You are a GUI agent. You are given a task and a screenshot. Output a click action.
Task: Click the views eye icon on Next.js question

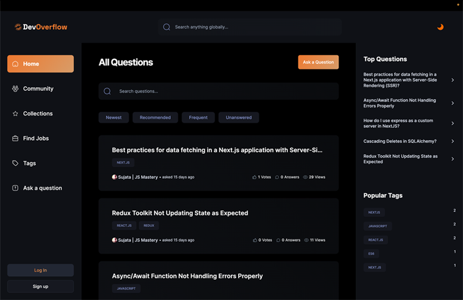coord(305,177)
